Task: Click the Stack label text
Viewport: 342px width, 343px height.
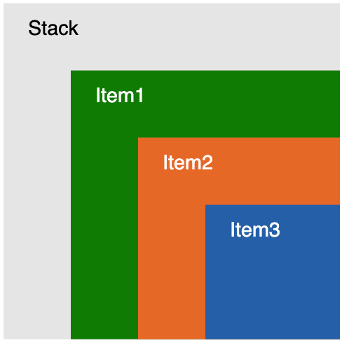Action: point(53,28)
